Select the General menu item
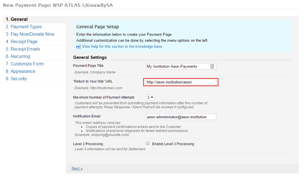 pos(17,19)
